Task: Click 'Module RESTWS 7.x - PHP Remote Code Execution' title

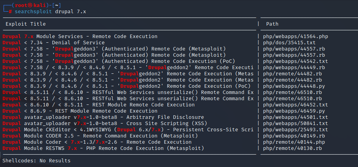Action: coord(103,148)
